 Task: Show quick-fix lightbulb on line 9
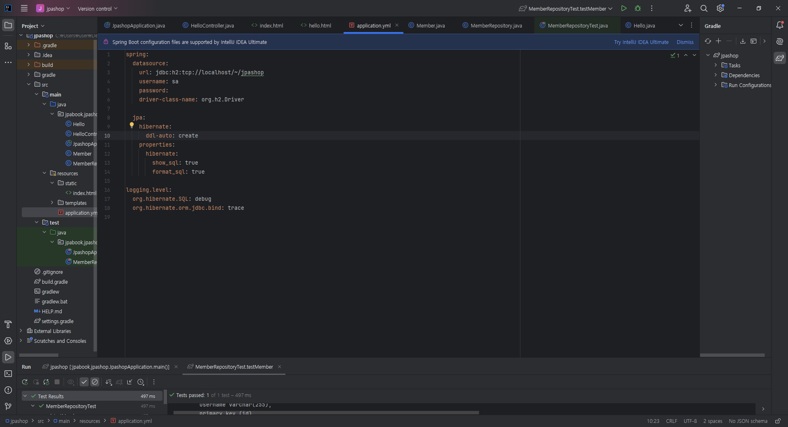(x=132, y=125)
